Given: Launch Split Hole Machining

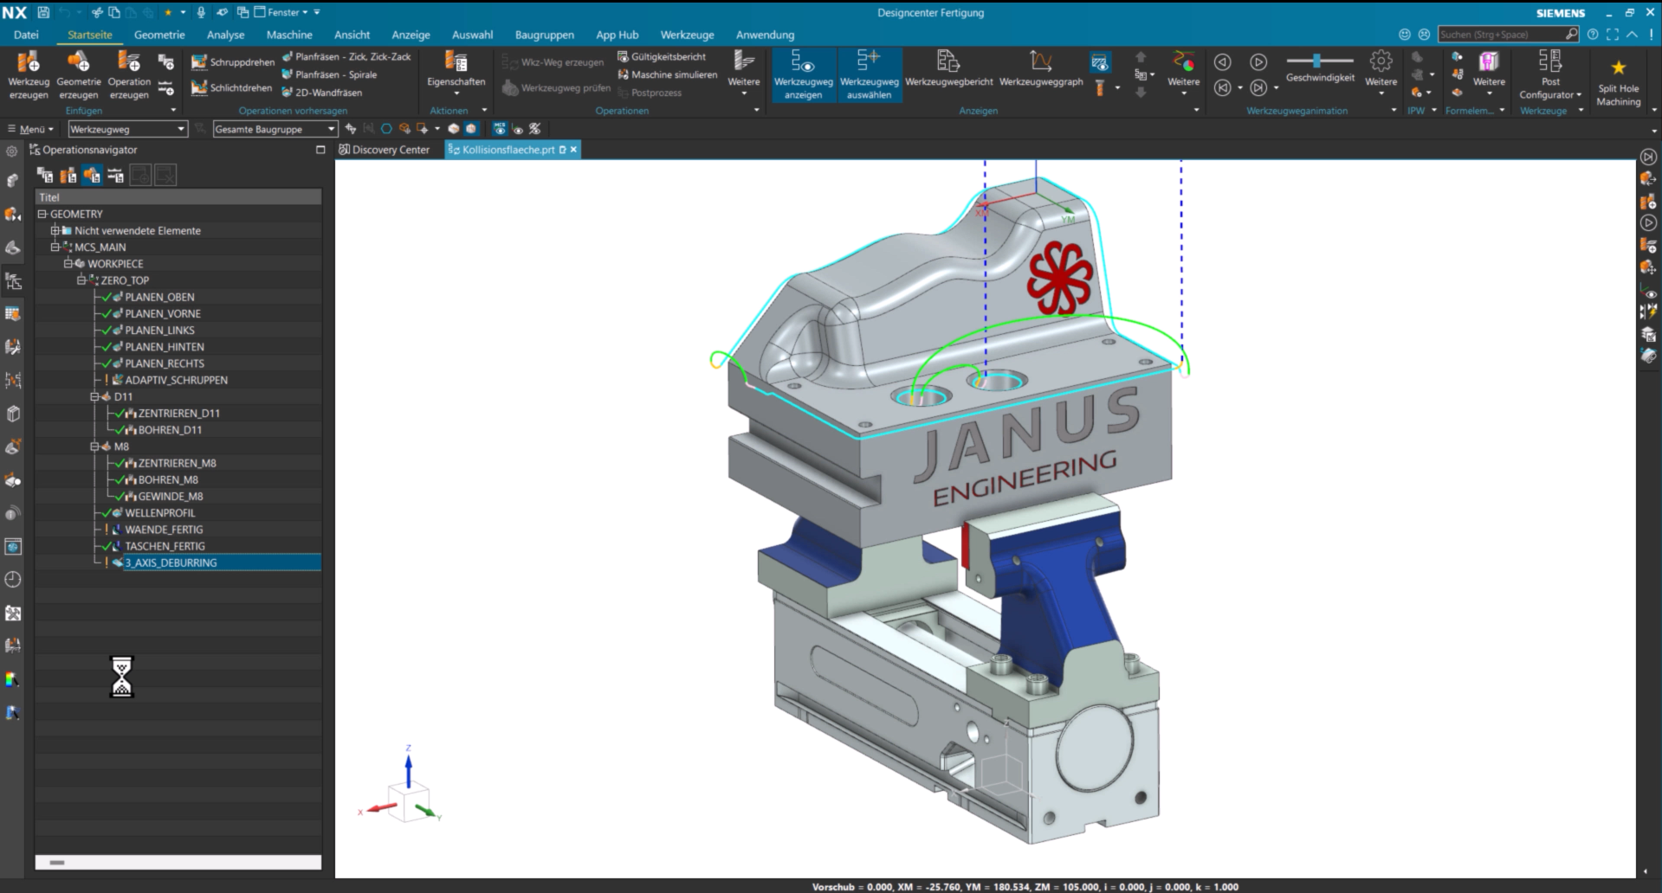Looking at the screenshot, I should (x=1618, y=82).
